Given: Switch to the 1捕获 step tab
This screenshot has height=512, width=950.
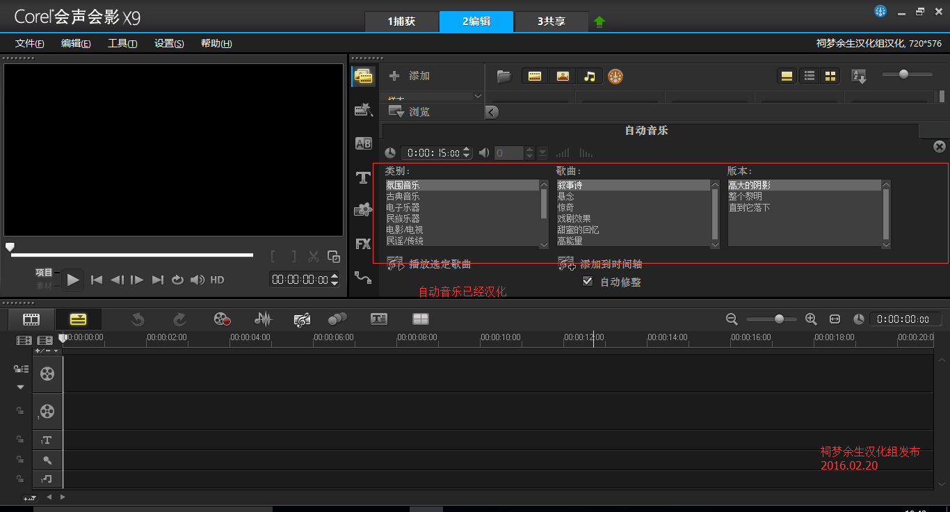Looking at the screenshot, I should (x=402, y=22).
